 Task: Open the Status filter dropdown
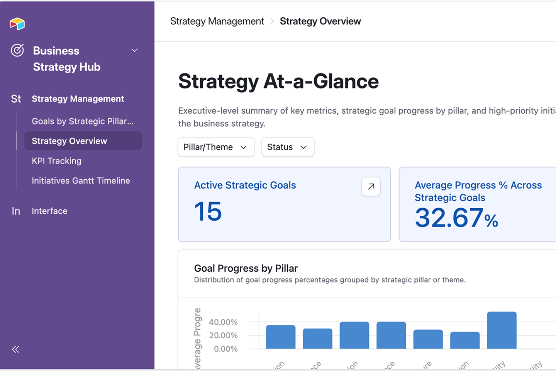288,147
